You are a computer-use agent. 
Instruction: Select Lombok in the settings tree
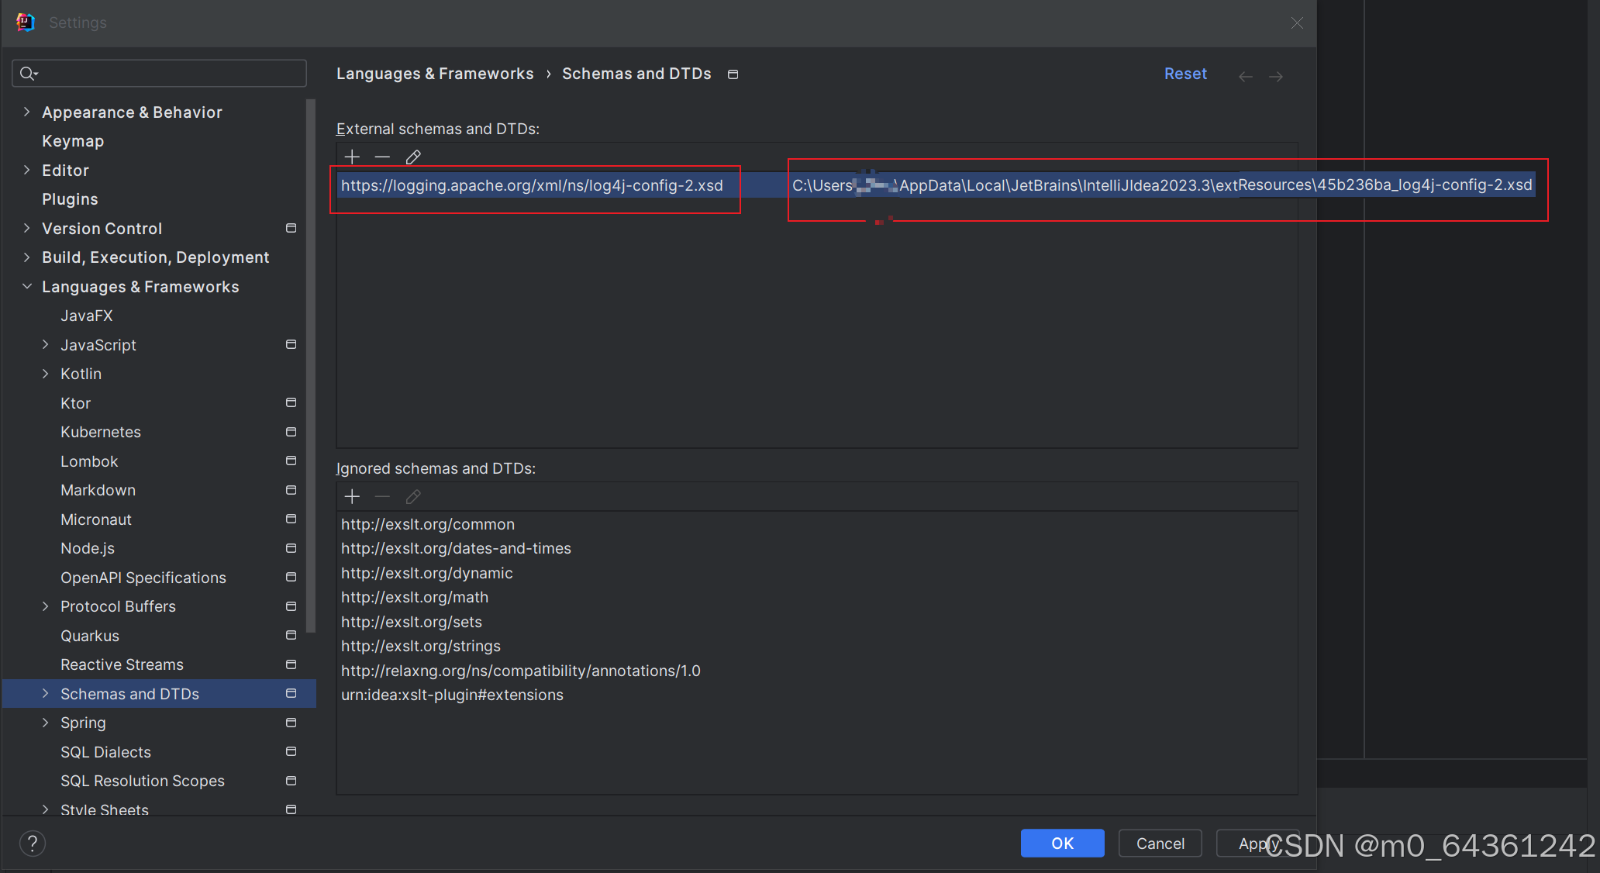click(89, 461)
